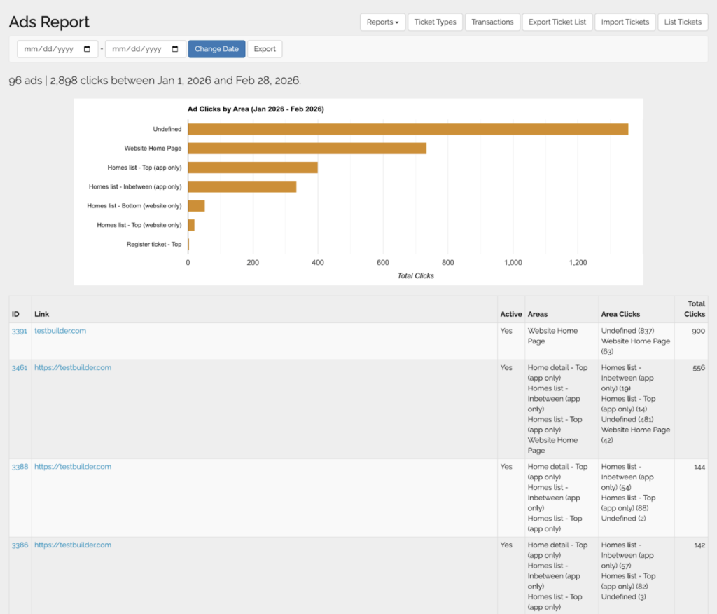
Task: Click the end date input field
Action: point(137,49)
